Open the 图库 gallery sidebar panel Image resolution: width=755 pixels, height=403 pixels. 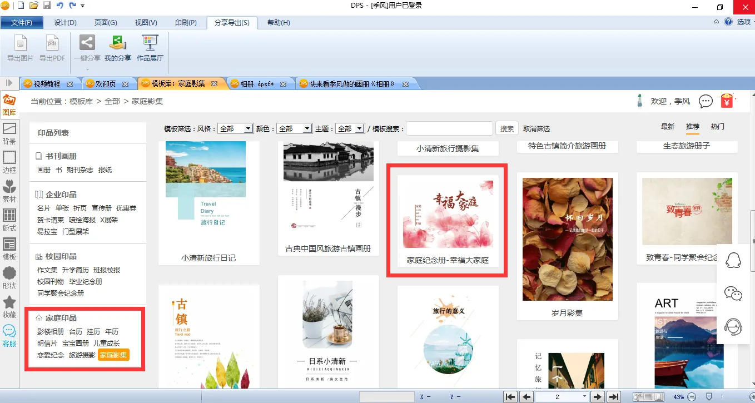click(x=9, y=105)
